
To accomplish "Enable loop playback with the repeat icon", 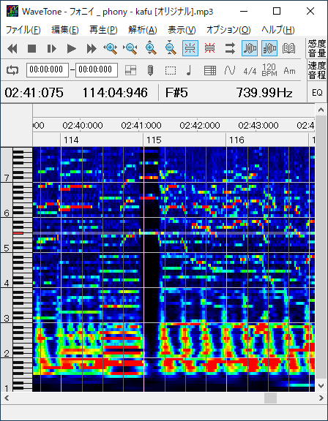I will 12,70.
